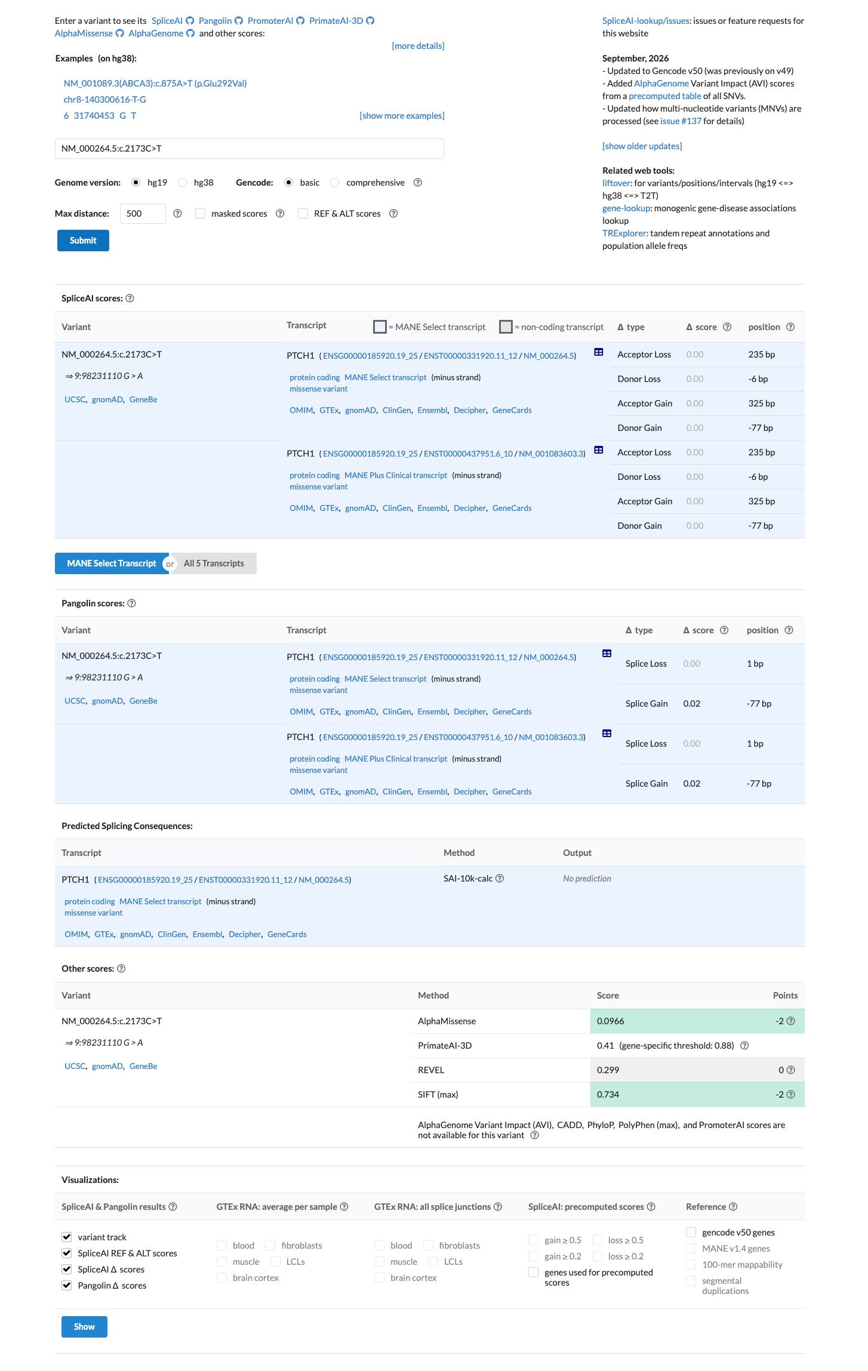Expand show older updates
This screenshot has height=1371, width=868.
tap(642, 146)
